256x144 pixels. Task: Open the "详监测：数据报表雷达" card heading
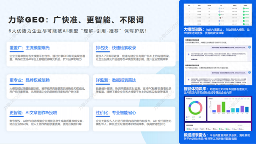click(x=116, y=80)
